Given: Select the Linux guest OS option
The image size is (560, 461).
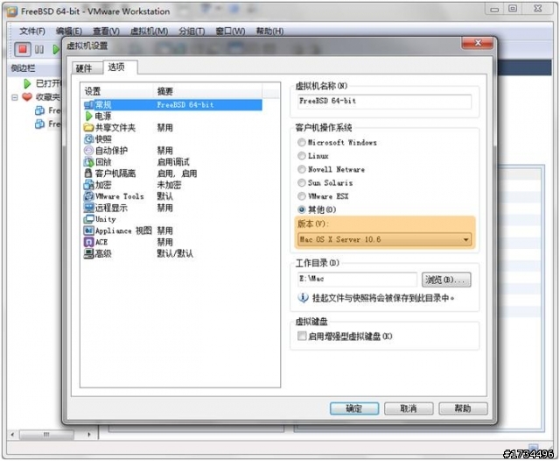Looking at the screenshot, I should coord(302,156).
